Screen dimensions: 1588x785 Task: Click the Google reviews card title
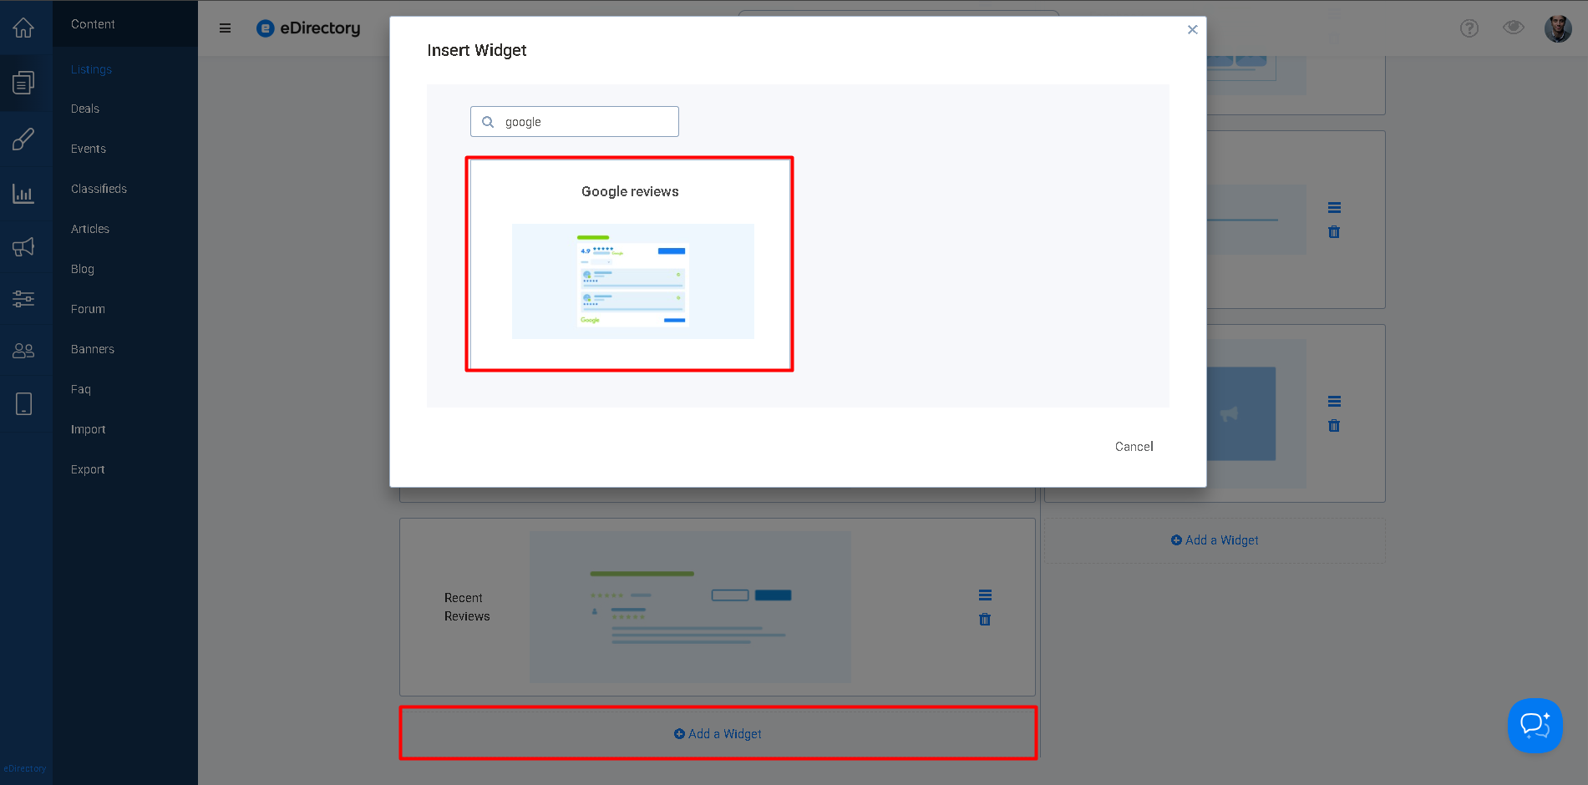pyautogui.click(x=630, y=191)
